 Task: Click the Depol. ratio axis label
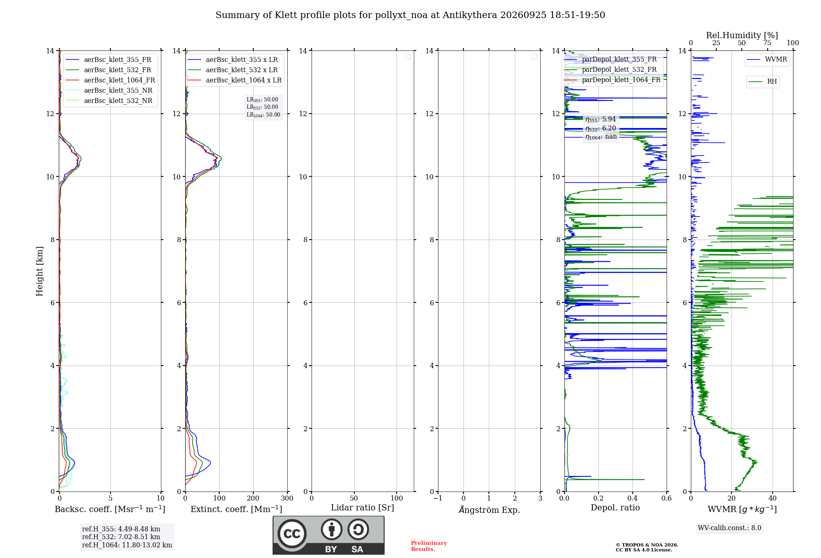click(615, 508)
